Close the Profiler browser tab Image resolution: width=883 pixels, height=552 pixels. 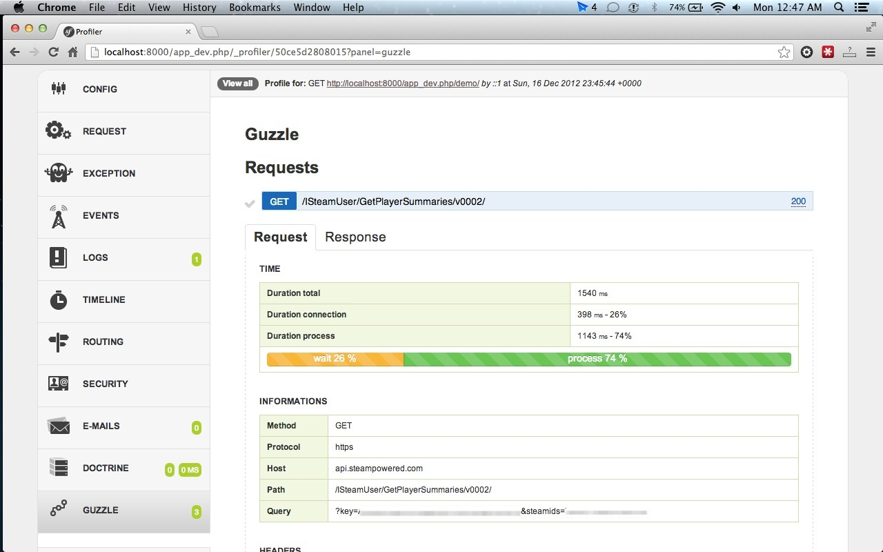(188, 31)
